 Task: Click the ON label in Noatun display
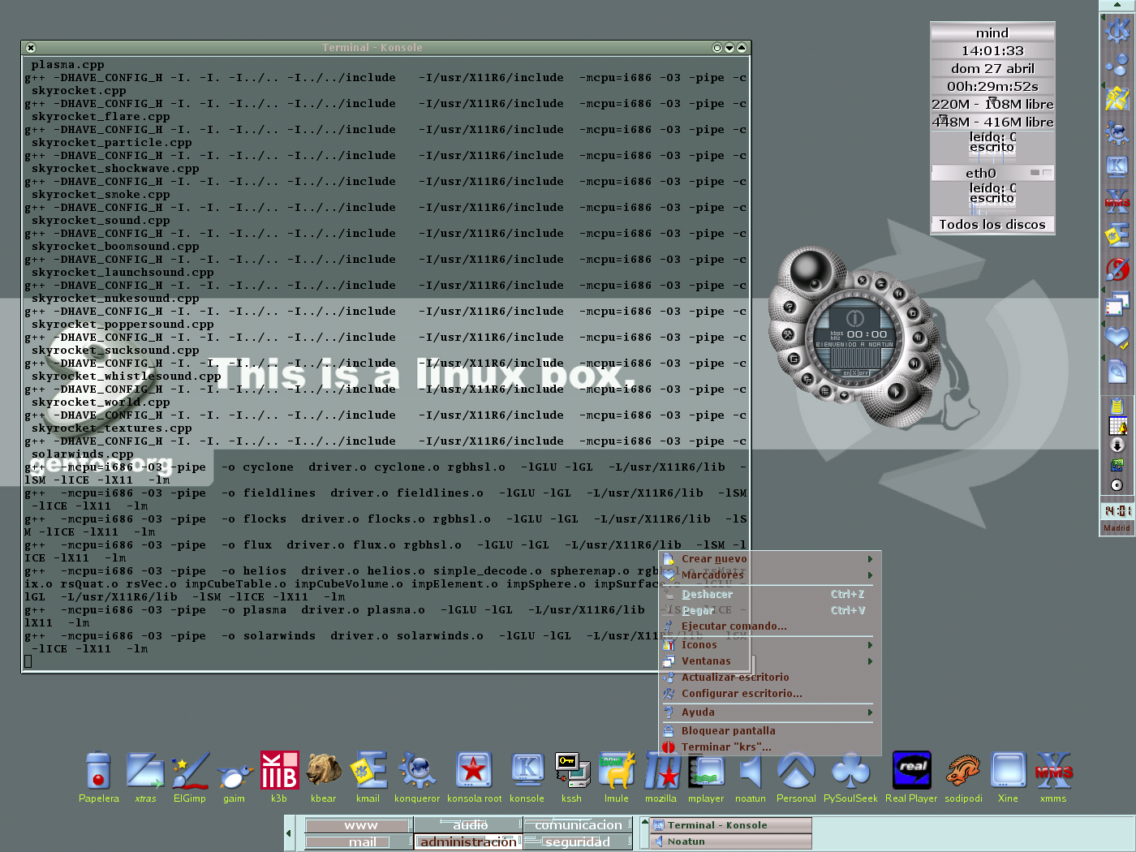[x=846, y=373]
